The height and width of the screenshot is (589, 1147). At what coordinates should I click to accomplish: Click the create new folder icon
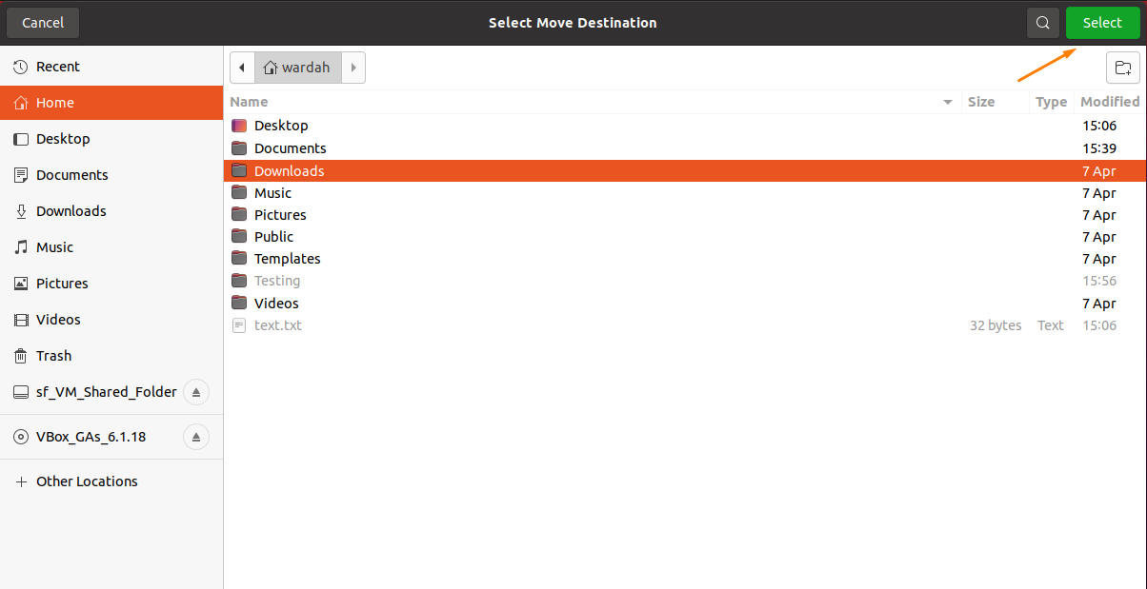tap(1123, 68)
